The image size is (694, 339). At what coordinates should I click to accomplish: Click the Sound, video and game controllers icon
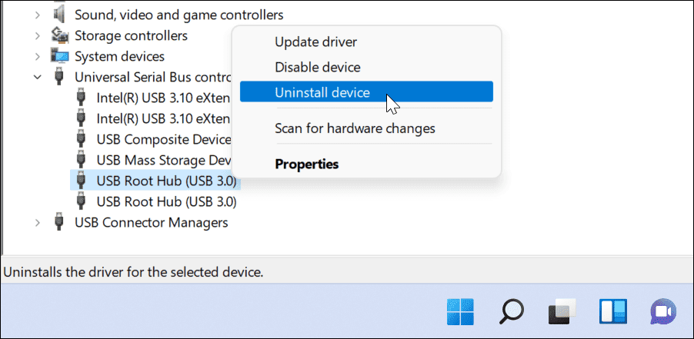59,15
